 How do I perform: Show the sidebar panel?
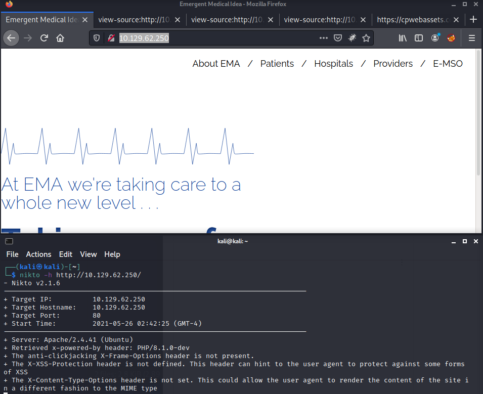tap(419, 38)
